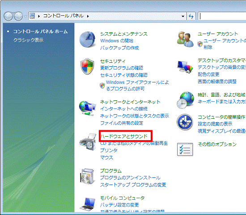The height and width of the screenshot is (215, 246).
Task: Open バッテリ設定の変更 link
Action: pyautogui.click(x=119, y=205)
